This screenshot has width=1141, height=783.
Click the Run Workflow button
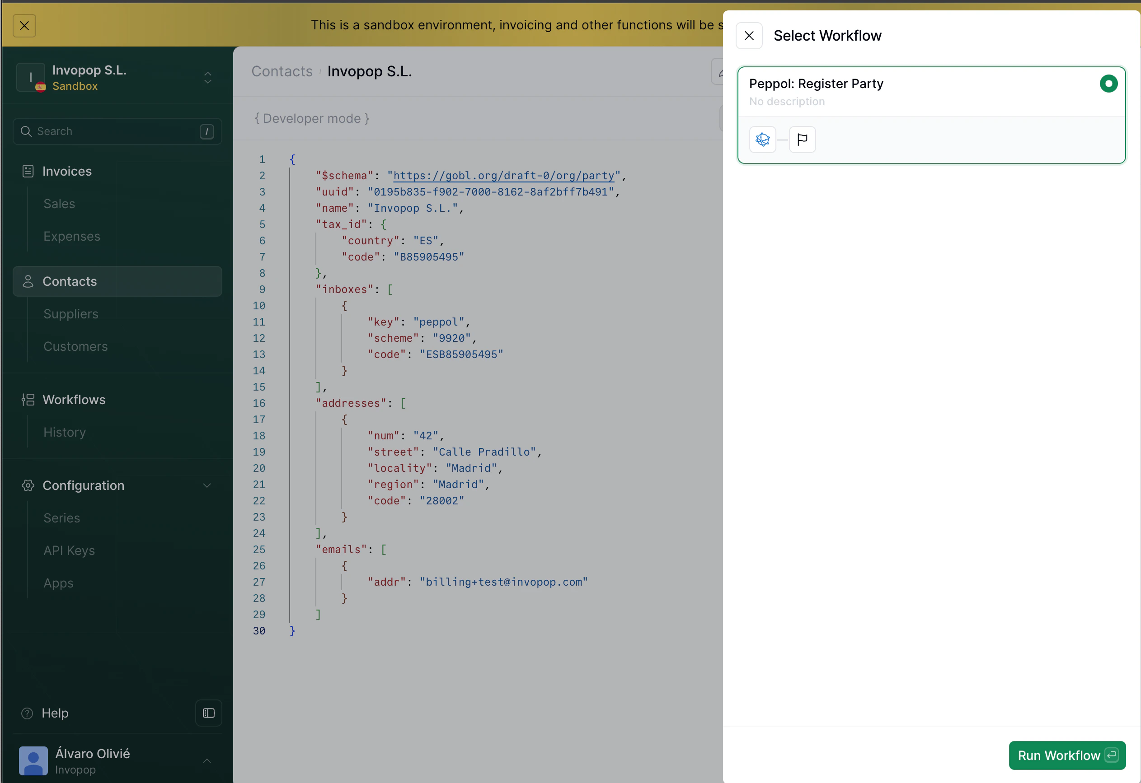(1067, 755)
